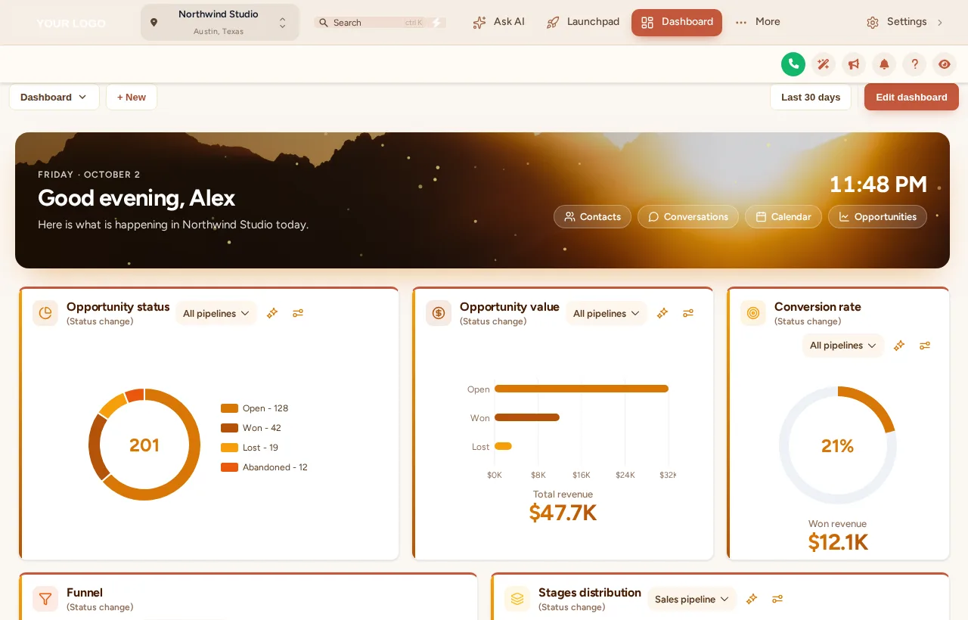Open filter settings icon on Opportunity value card
The image size is (968, 620).
(x=688, y=313)
